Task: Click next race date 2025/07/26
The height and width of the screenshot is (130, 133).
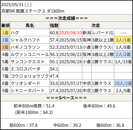Action: (x=71, y=91)
